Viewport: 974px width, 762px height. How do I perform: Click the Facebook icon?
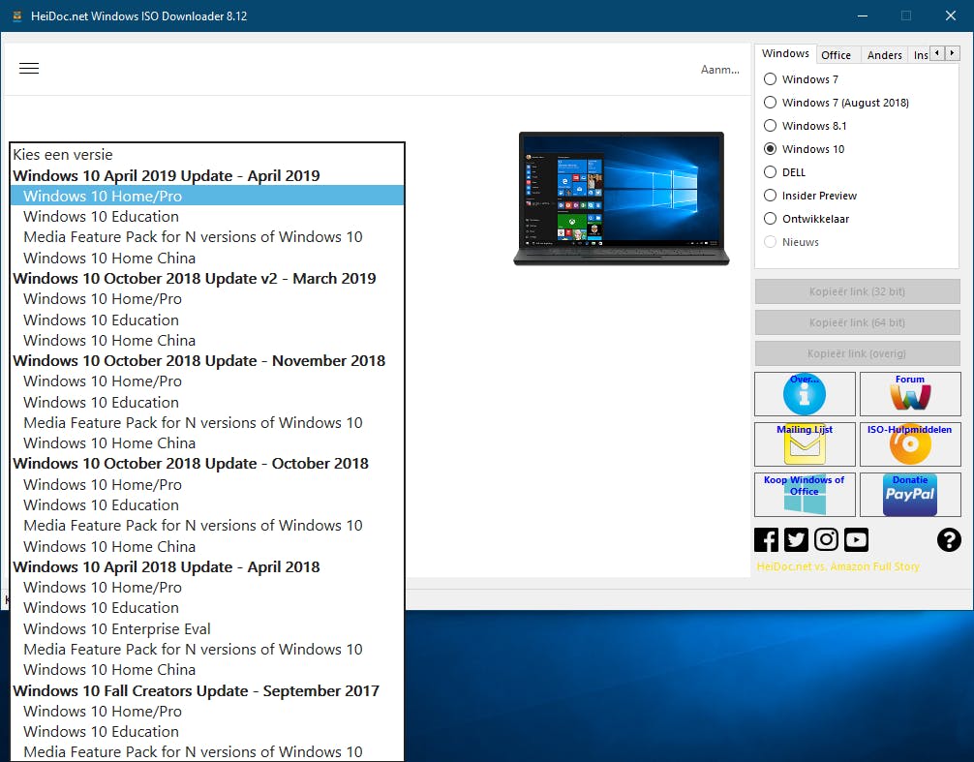pos(766,539)
